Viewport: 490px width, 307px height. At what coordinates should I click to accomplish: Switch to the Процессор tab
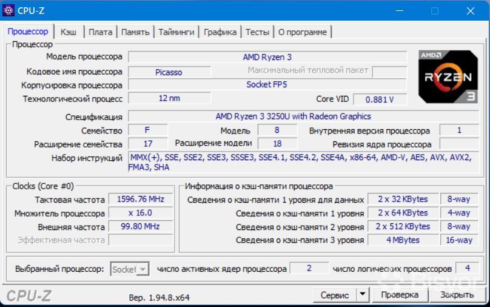[x=28, y=32]
